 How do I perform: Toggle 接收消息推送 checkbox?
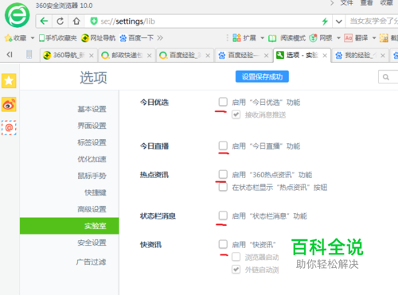pos(236,115)
